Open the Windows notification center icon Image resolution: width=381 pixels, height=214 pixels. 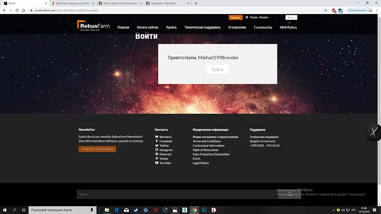coord(375,210)
